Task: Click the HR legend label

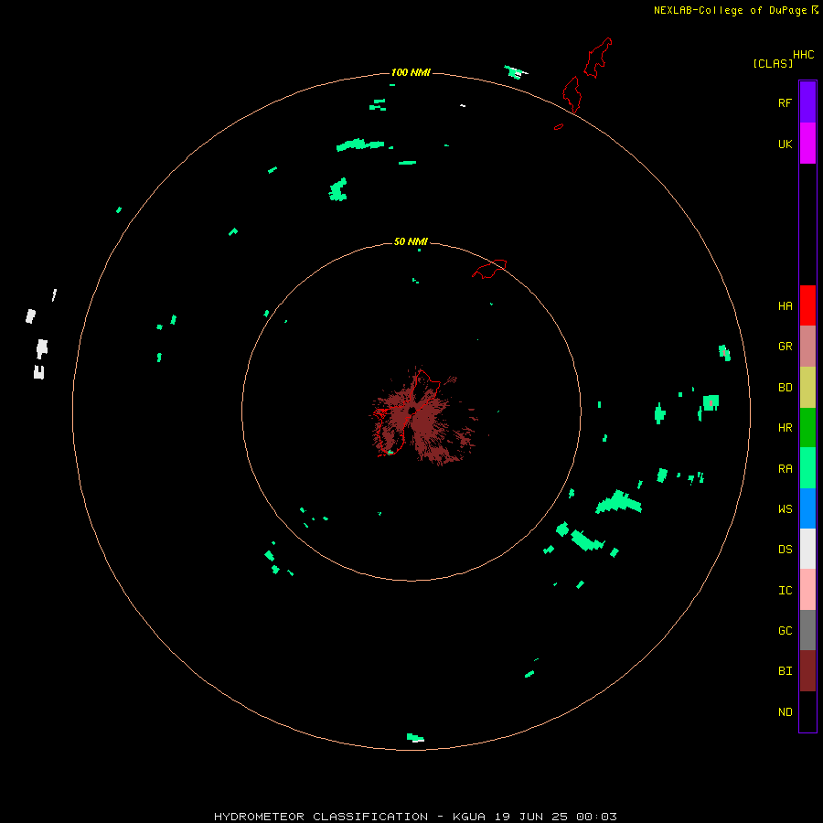Action: coord(785,428)
